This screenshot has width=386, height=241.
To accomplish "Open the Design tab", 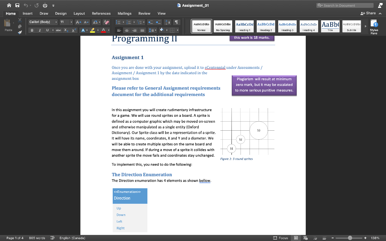I will (61, 14).
